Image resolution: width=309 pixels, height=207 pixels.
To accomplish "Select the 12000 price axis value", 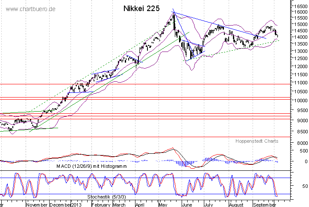I will point(301,66).
